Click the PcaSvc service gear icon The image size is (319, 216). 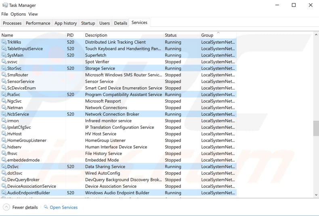4,94
